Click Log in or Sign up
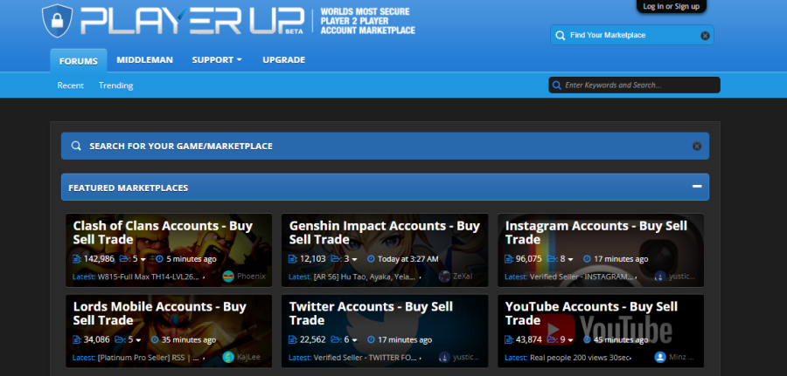 pos(671,6)
